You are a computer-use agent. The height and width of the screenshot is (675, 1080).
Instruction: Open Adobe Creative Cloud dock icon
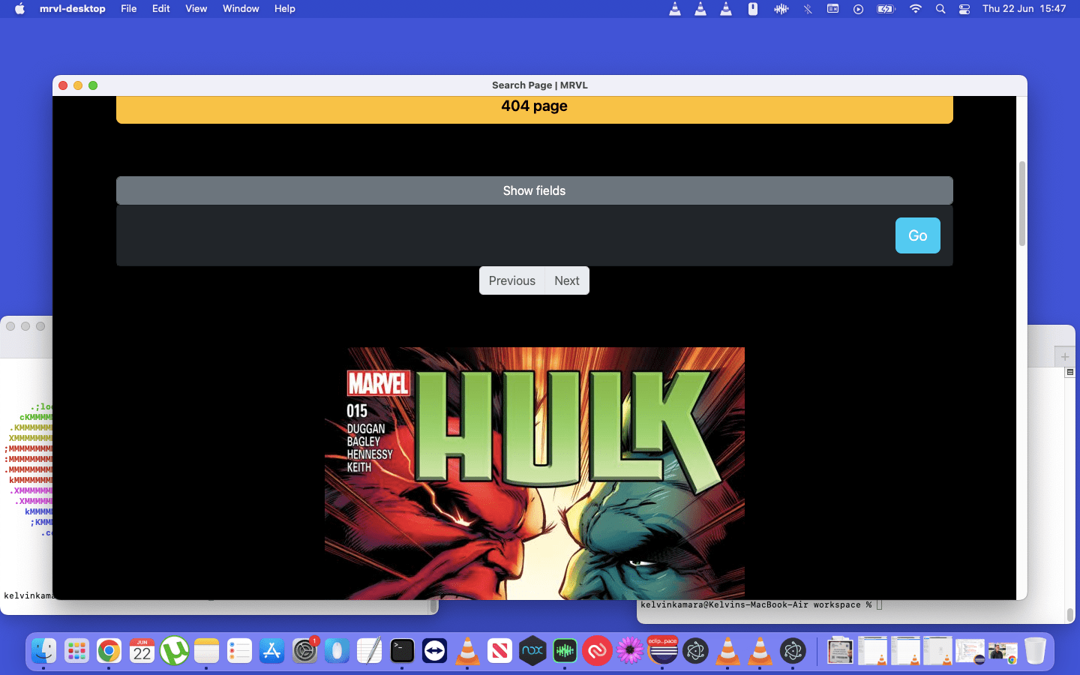pyautogui.click(x=598, y=651)
